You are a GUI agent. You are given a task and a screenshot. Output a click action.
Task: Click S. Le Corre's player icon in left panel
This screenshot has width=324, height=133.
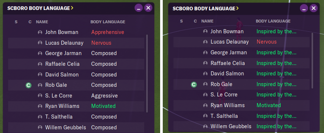coord(40,96)
